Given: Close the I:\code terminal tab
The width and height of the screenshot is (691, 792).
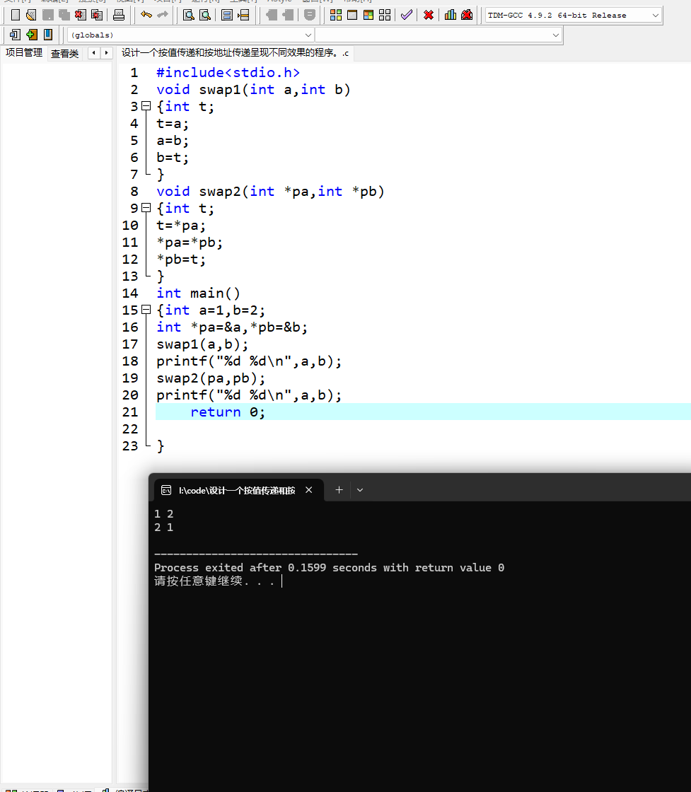Looking at the screenshot, I should [x=308, y=490].
